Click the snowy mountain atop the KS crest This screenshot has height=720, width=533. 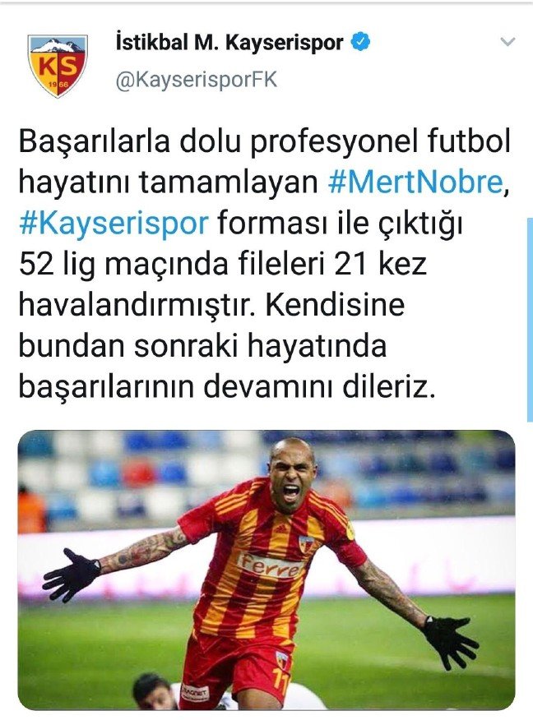point(58,45)
